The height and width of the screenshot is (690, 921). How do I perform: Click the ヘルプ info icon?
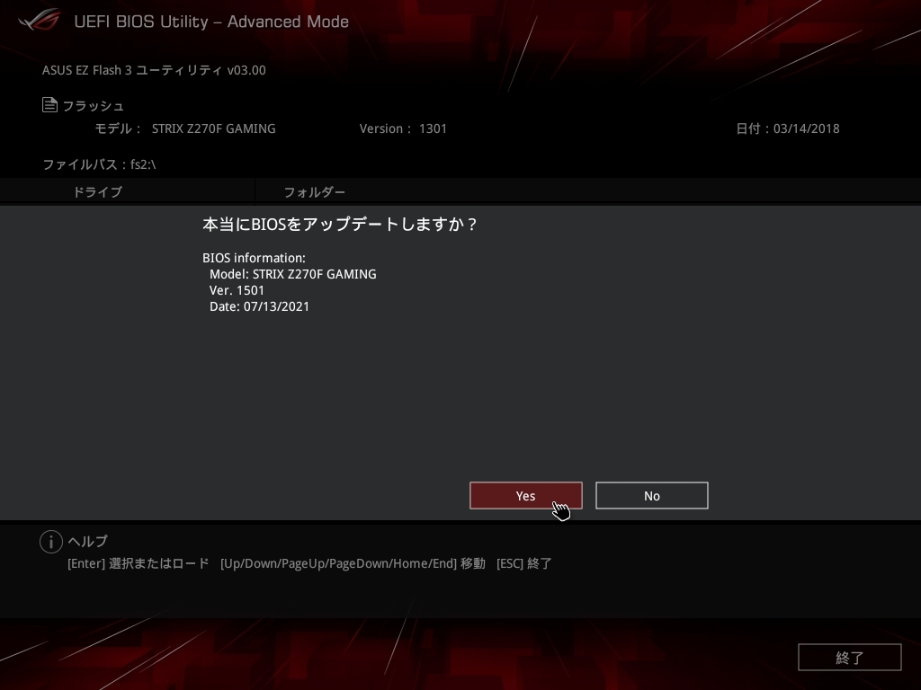[x=51, y=542]
